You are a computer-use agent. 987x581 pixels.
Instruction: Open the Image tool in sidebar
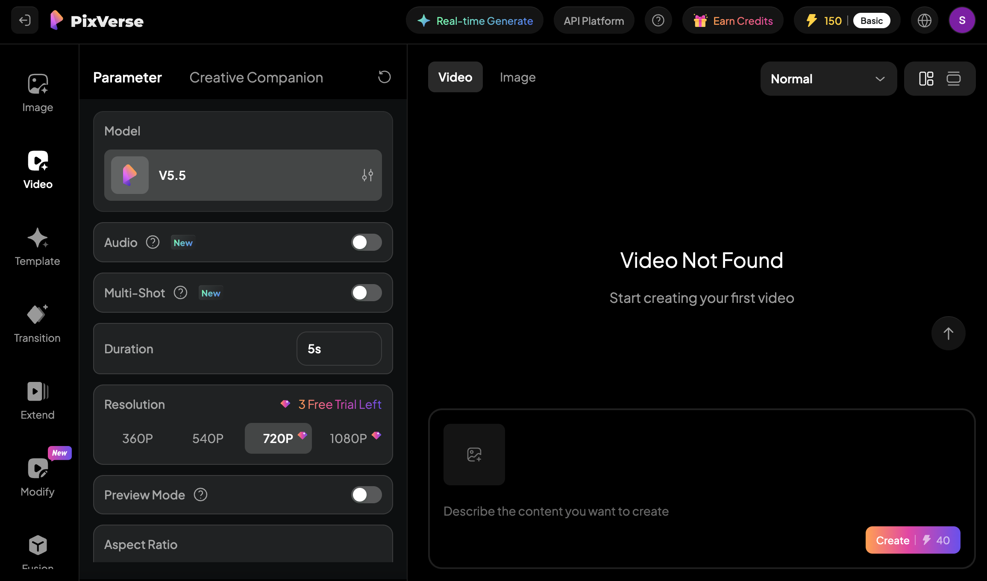point(38,92)
